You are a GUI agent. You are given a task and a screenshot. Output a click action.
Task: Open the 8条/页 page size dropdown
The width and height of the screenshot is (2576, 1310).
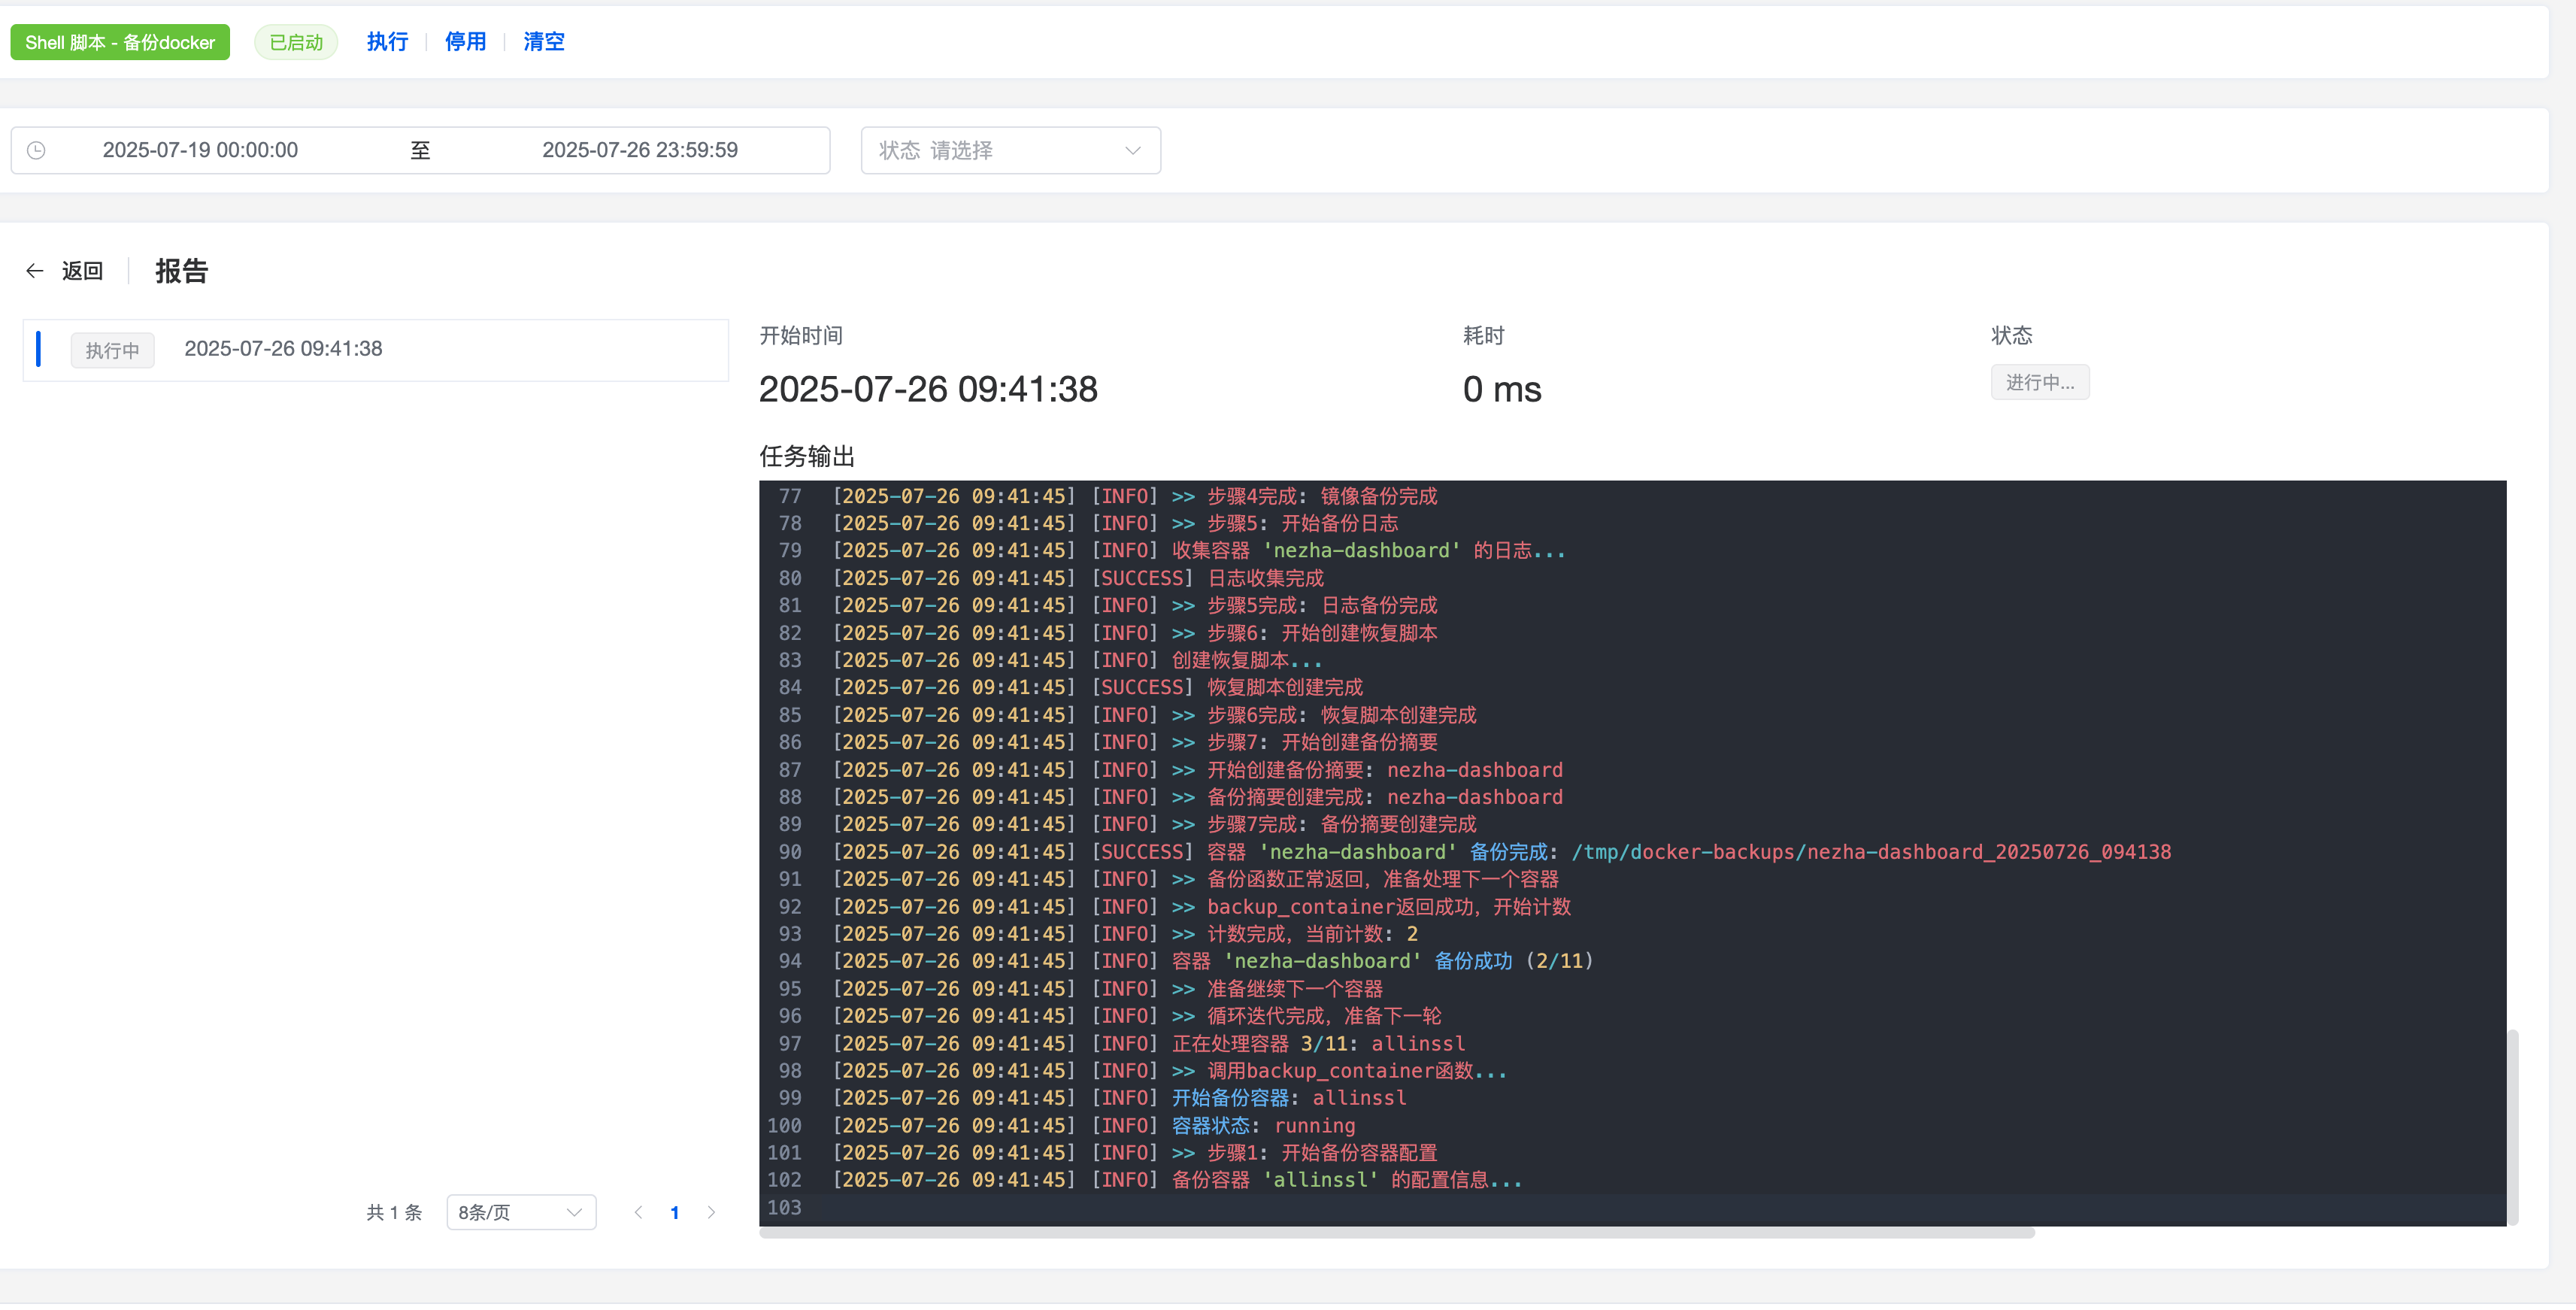click(520, 1213)
